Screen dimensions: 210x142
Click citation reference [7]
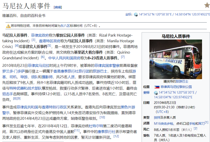pos(123,57)
